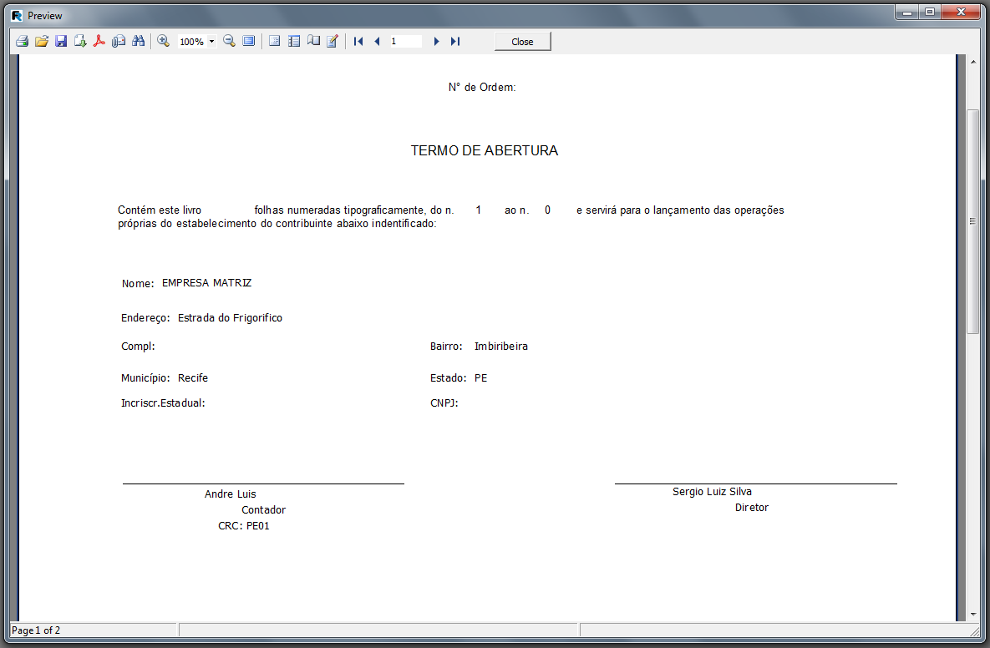Go to the next page

(x=436, y=42)
